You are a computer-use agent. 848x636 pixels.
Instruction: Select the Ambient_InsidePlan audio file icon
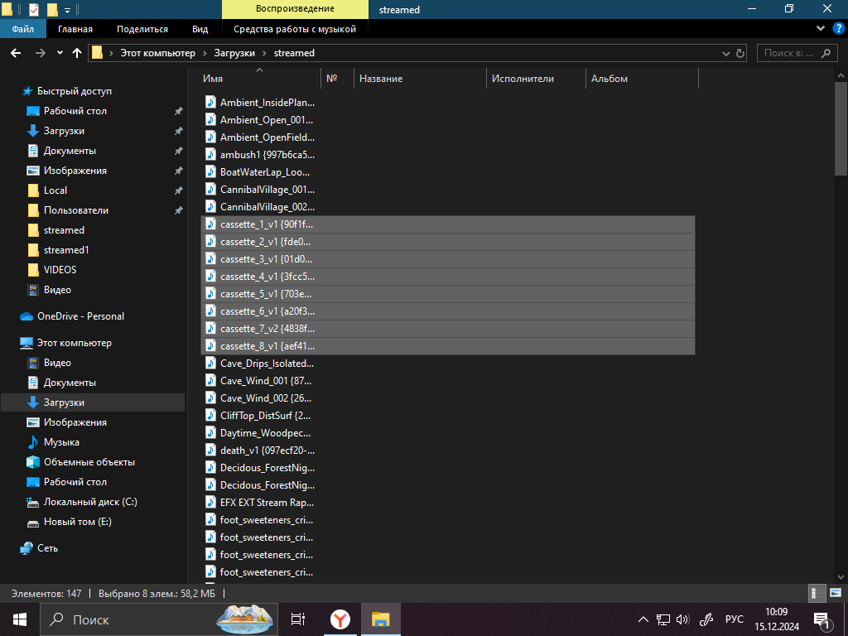[211, 102]
